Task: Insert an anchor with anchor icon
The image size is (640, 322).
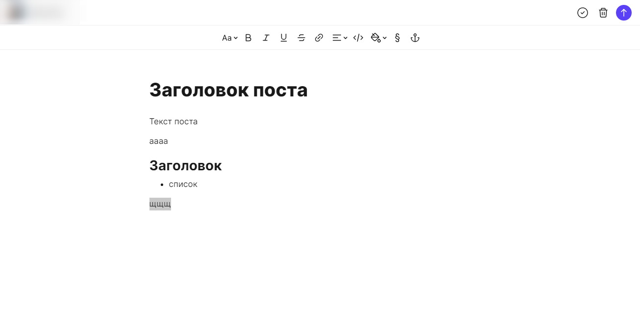Action: click(415, 38)
